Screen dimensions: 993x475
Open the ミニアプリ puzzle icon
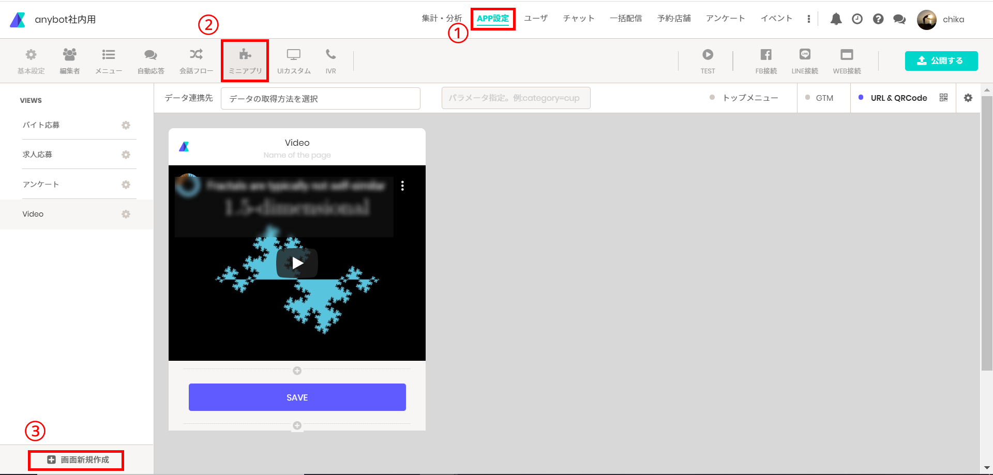pyautogui.click(x=245, y=54)
